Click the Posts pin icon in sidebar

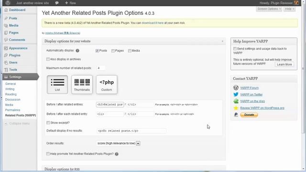(6, 18)
